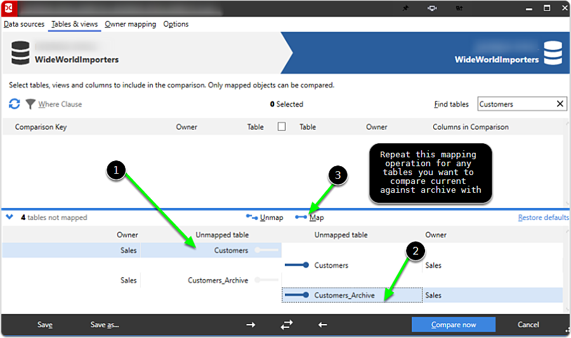The width and height of the screenshot is (571, 338).
Task: Click Save button
Action: [x=45, y=325]
